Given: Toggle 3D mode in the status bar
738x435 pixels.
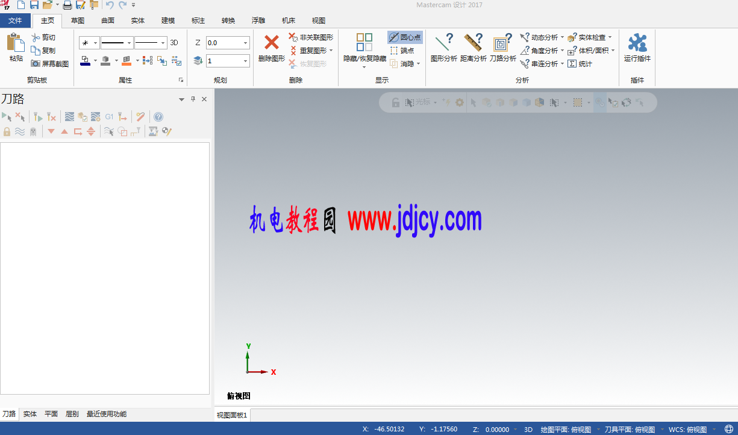Looking at the screenshot, I should pos(528,430).
